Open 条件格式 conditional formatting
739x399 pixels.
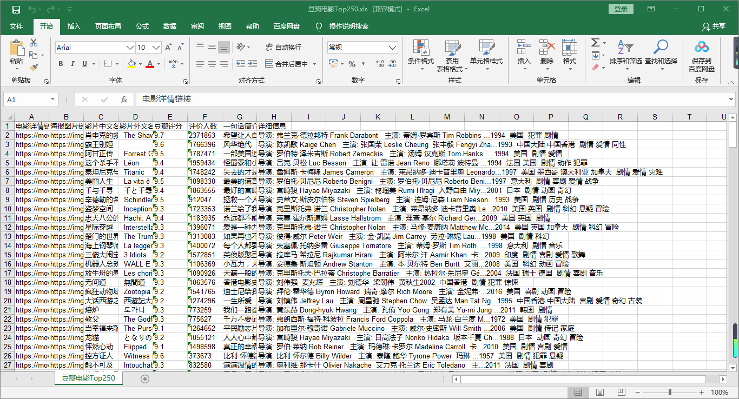421,56
